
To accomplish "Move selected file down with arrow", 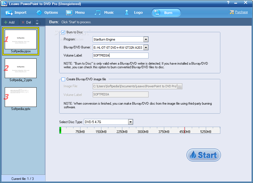I will click(x=37, y=24).
